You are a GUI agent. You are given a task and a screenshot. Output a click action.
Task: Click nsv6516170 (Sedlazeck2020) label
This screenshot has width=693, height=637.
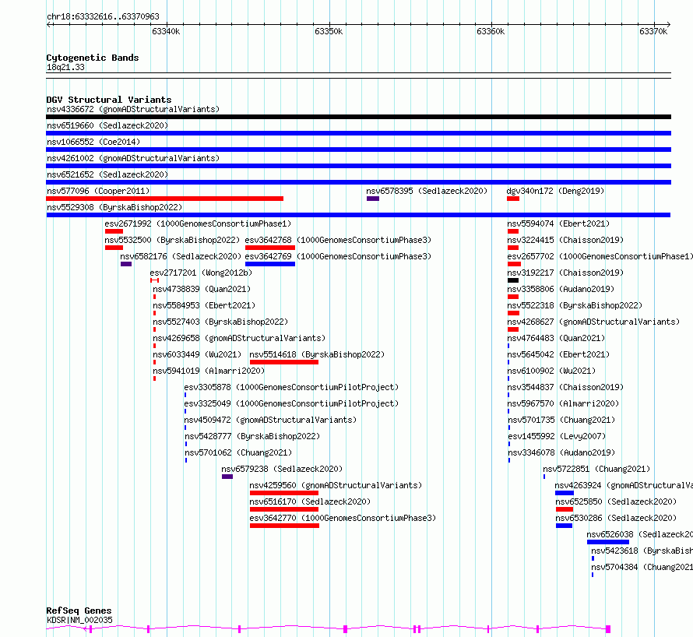coord(310,502)
